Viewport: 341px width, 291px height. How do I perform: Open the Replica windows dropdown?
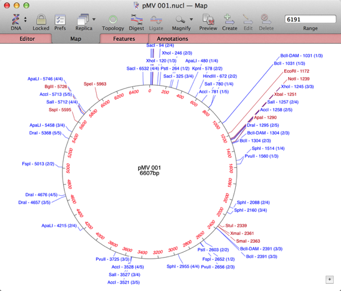pos(84,19)
